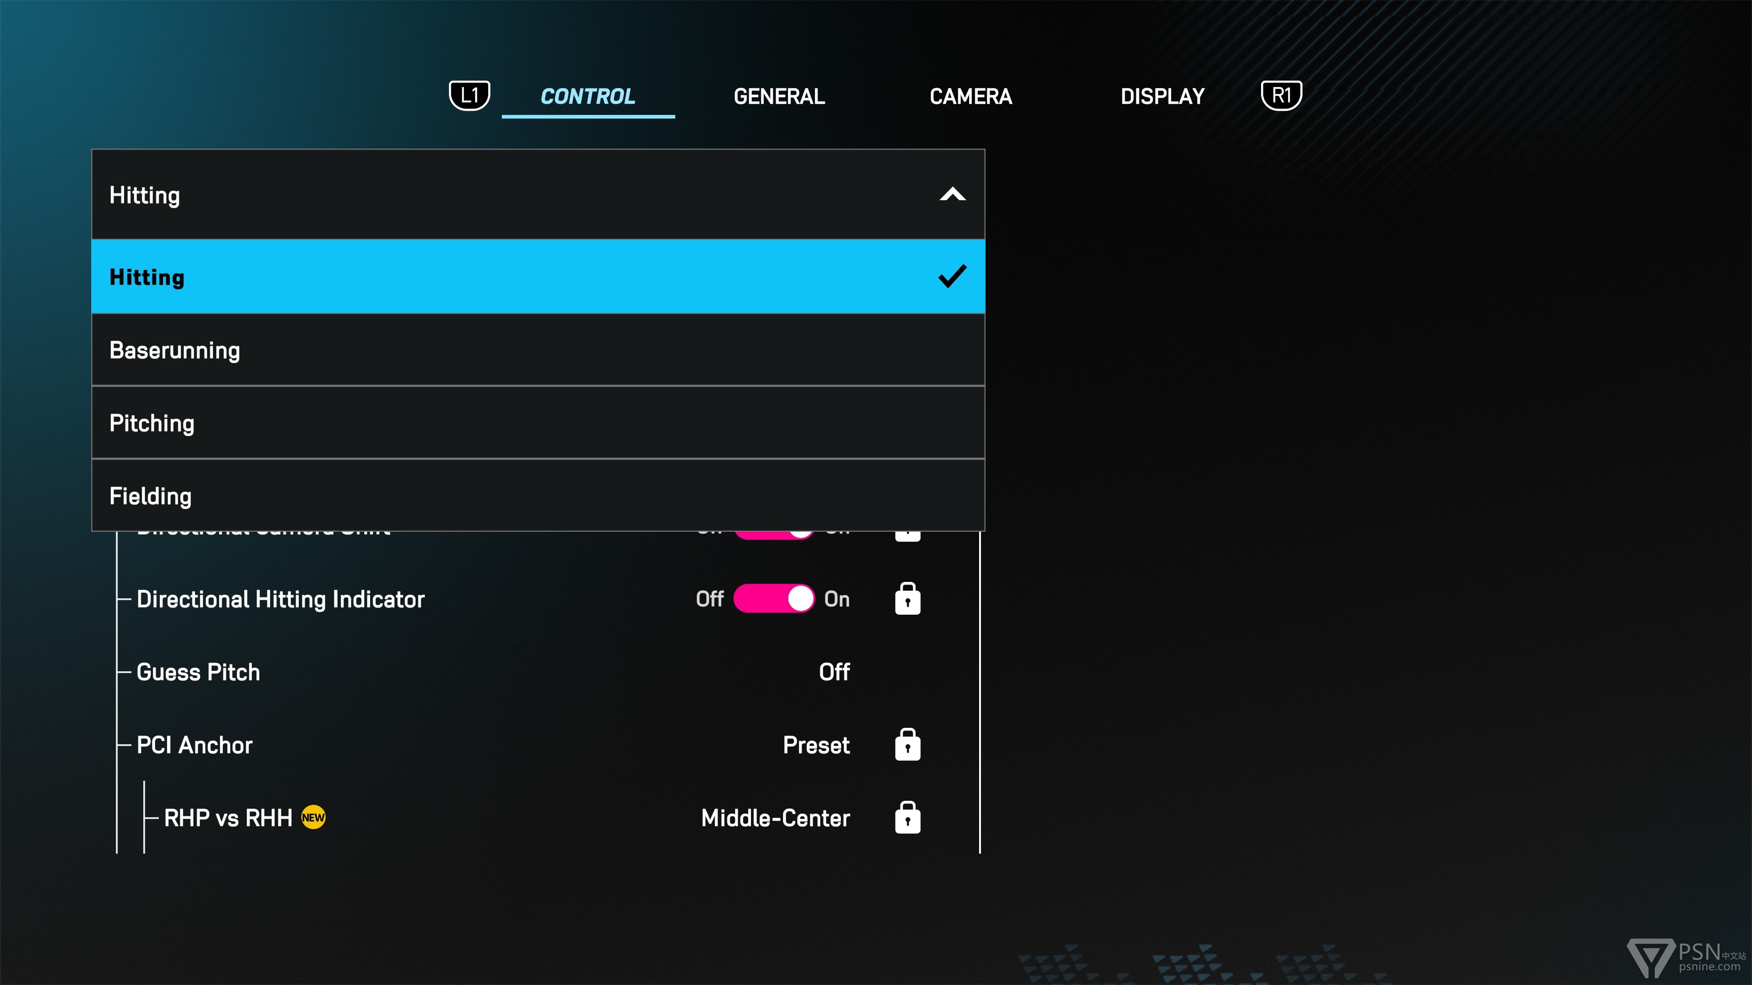
Task: Click lock icon next to PCI Anchor
Action: click(x=907, y=745)
